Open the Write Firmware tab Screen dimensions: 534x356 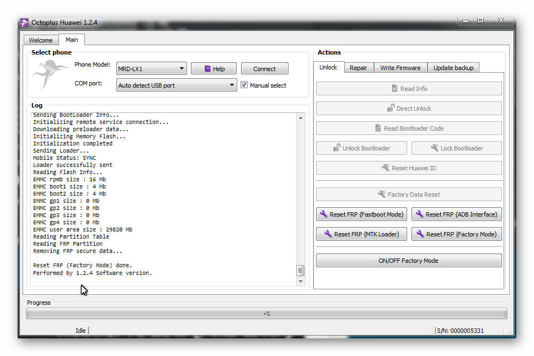400,68
